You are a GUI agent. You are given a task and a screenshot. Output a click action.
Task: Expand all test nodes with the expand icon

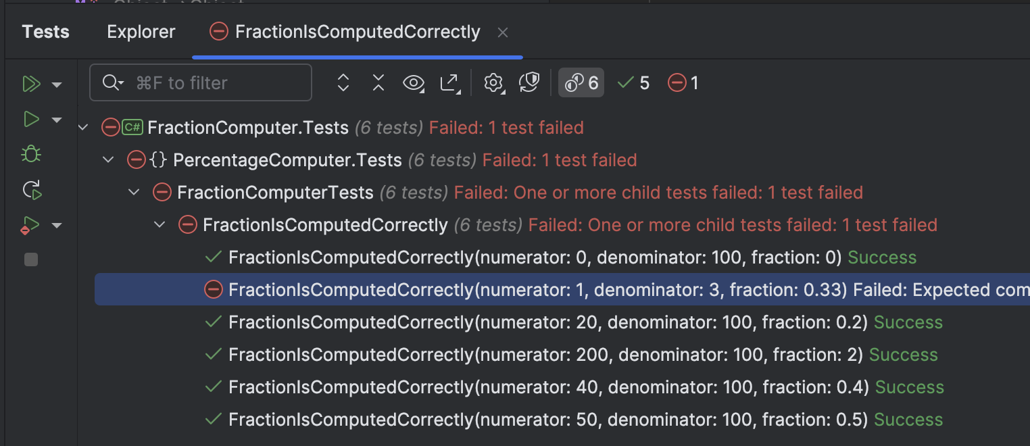[x=343, y=82]
